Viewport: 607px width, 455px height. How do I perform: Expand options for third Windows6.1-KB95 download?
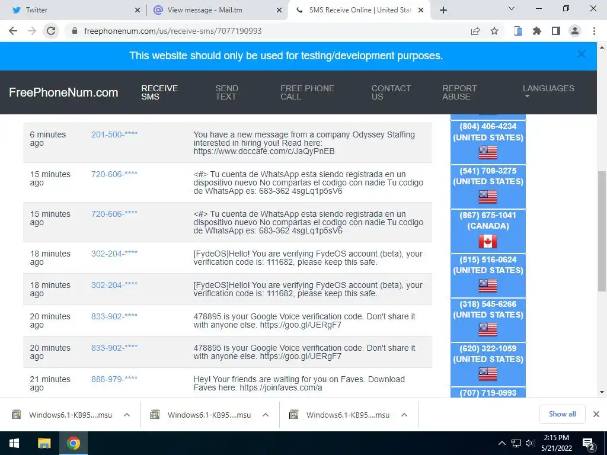coord(404,415)
